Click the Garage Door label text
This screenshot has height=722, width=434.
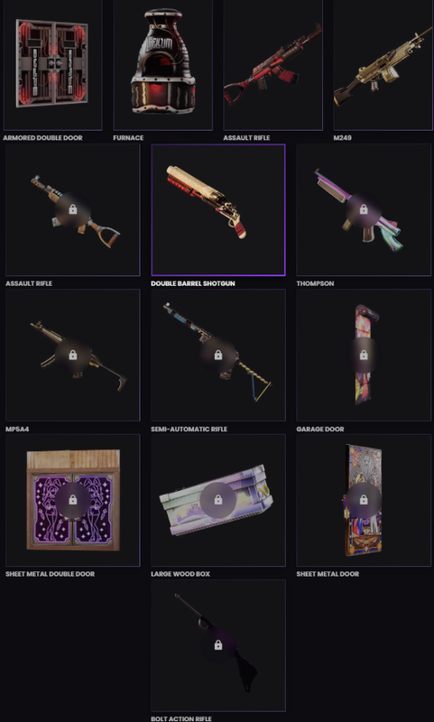pos(320,429)
